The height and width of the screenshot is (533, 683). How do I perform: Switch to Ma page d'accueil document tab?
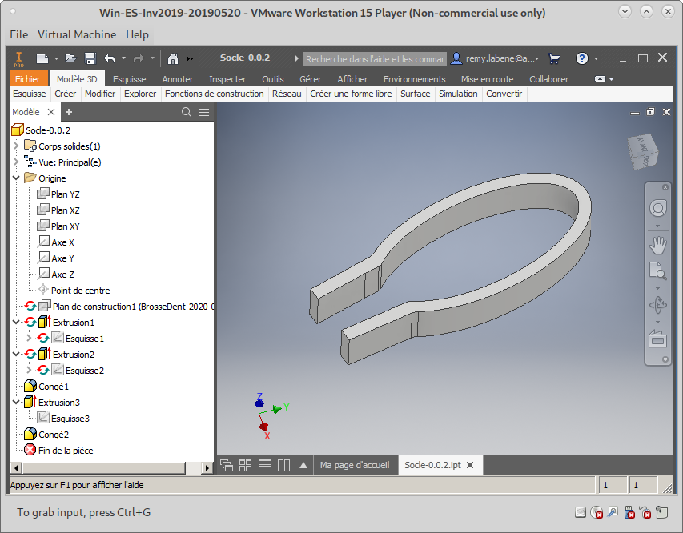tap(354, 465)
